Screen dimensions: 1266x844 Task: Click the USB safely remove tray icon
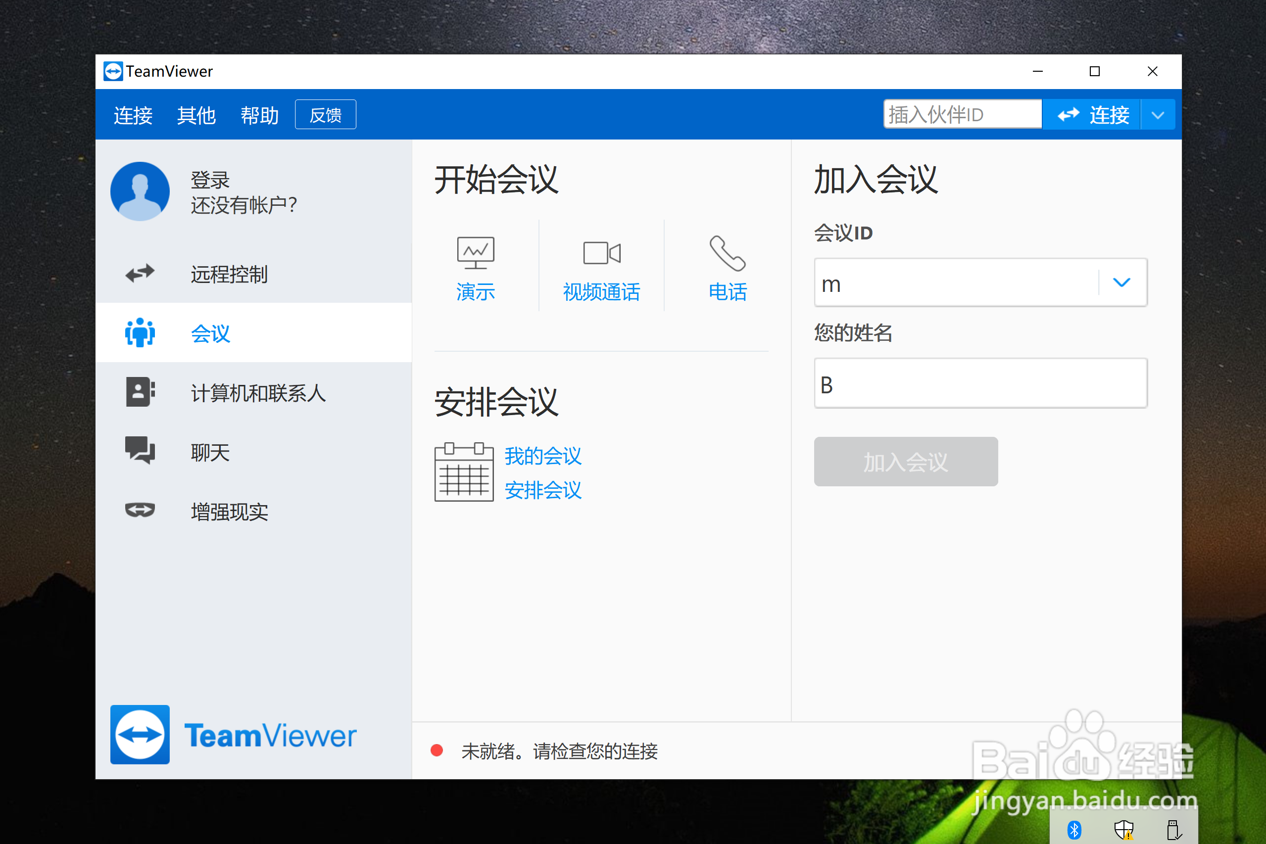(x=1174, y=830)
